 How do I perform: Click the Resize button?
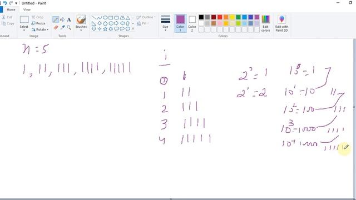coord(38,23)
